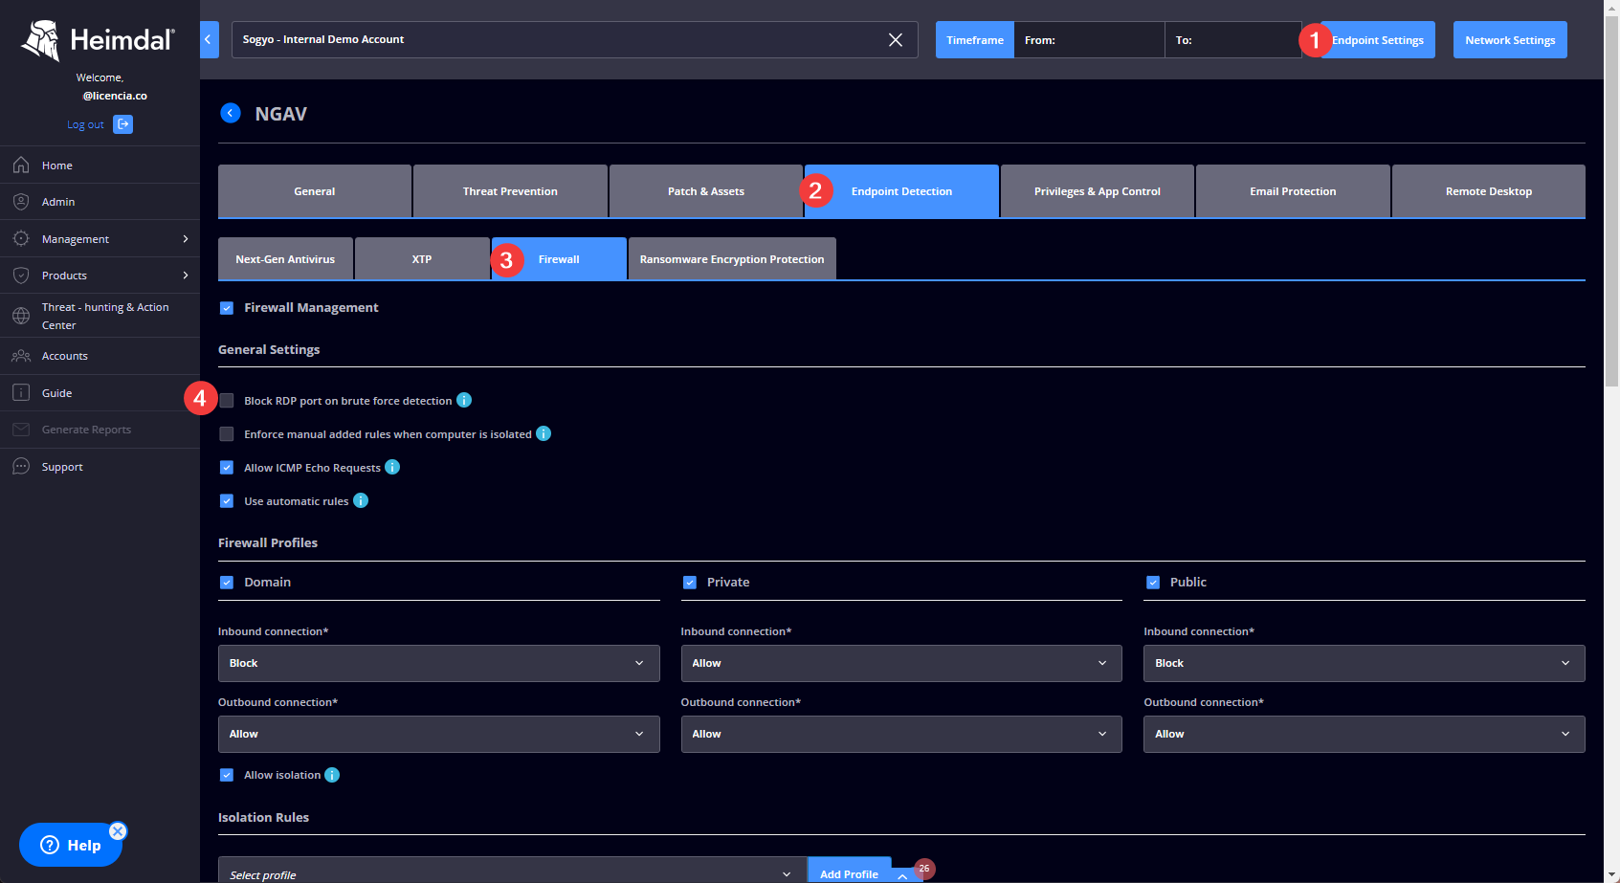The height and width of the screenshot is (883, 1620).
Task: Click the Management gear icon
Action: click(x=21, y=238)
